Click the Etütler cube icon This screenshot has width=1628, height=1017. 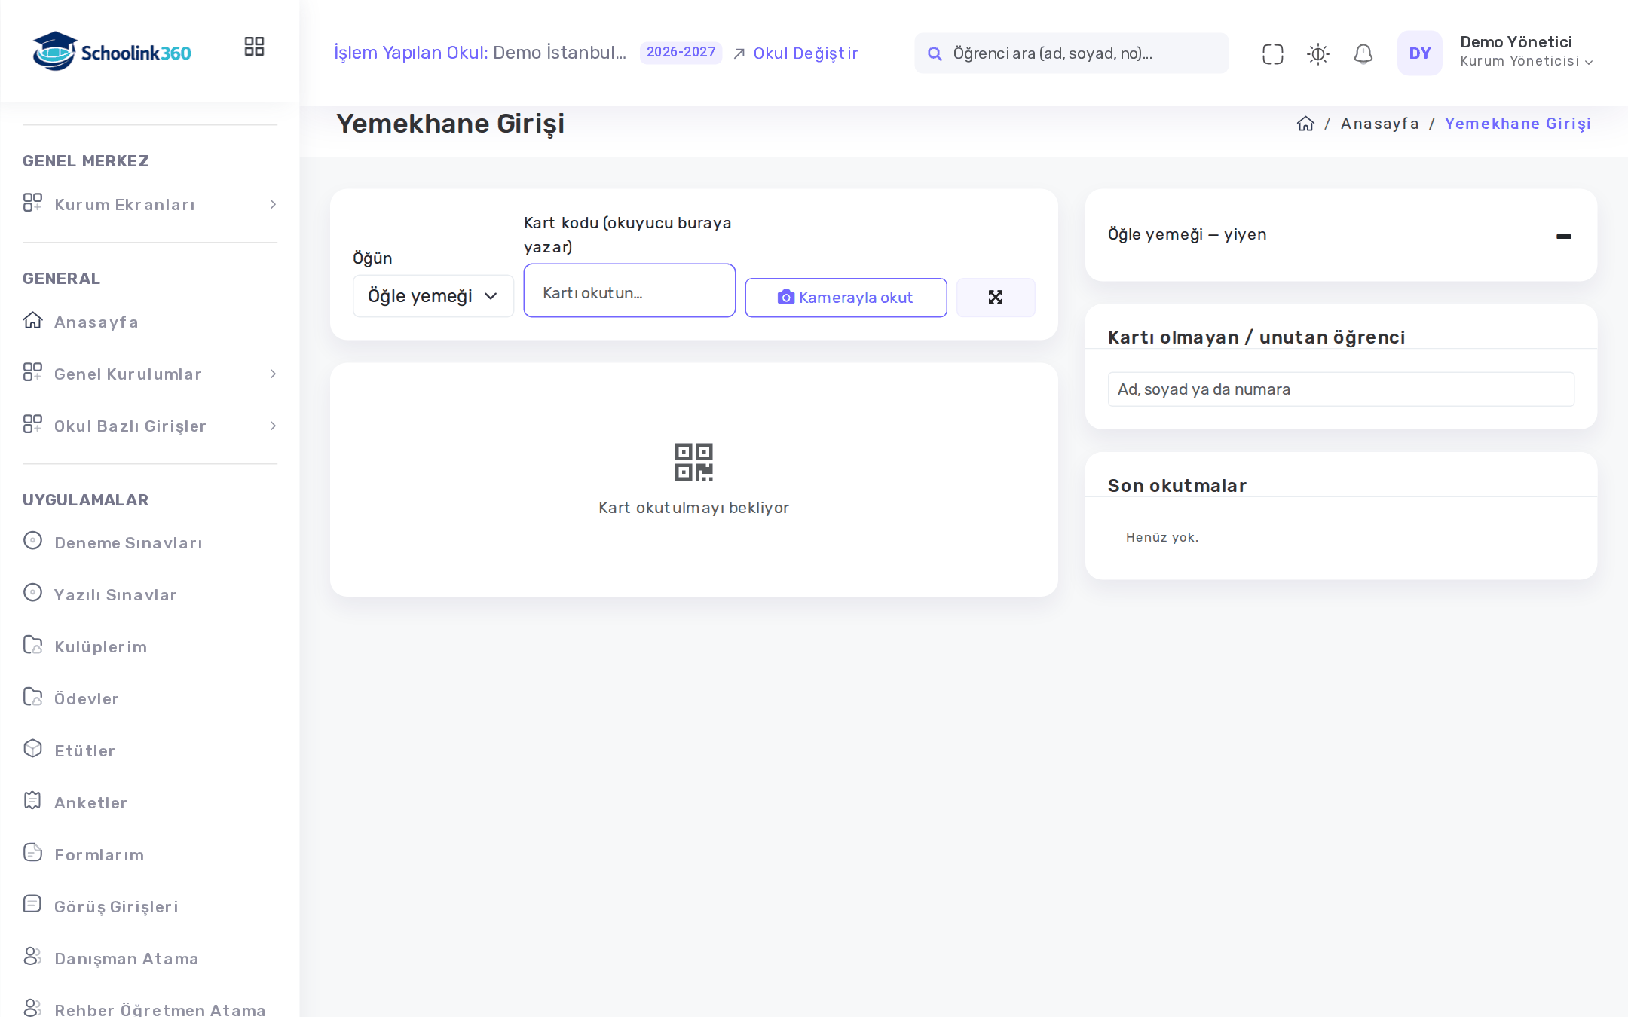(32, 749)
